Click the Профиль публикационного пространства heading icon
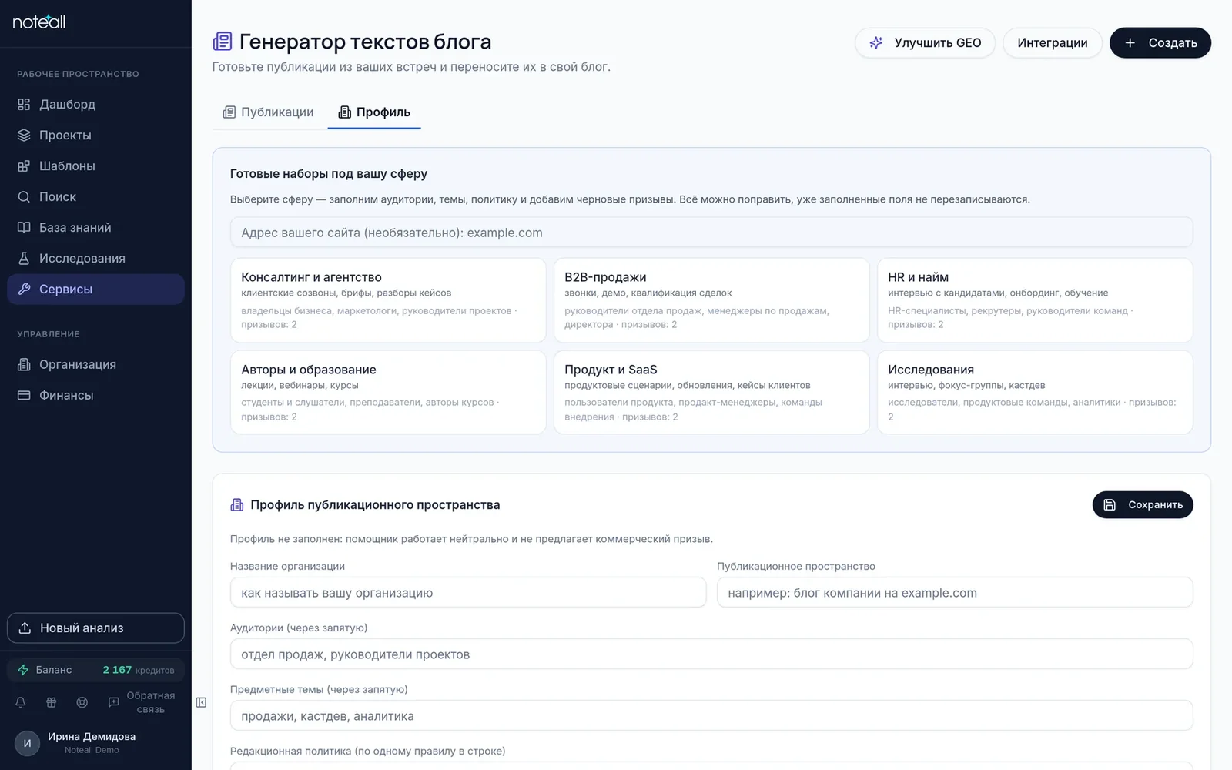The width and height of the screenshot is (1232, 770). click(237, 505)
